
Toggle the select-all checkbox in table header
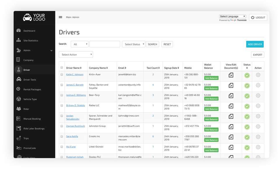pos(62,68)
